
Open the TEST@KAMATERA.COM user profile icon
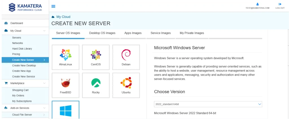click(x=257, y=4)
